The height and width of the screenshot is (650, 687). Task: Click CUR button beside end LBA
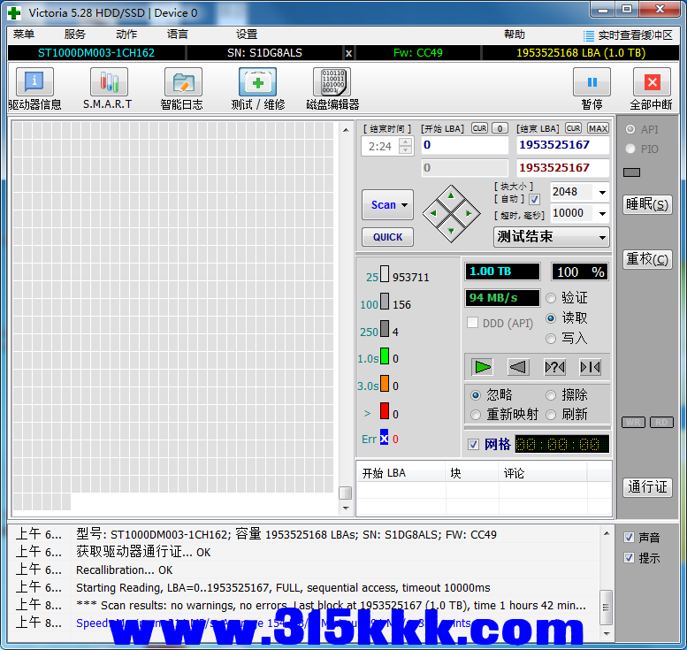[x=573, y=128]
